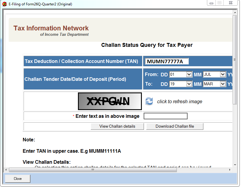Click the scroll up arrow

click(x=235, y=12)
